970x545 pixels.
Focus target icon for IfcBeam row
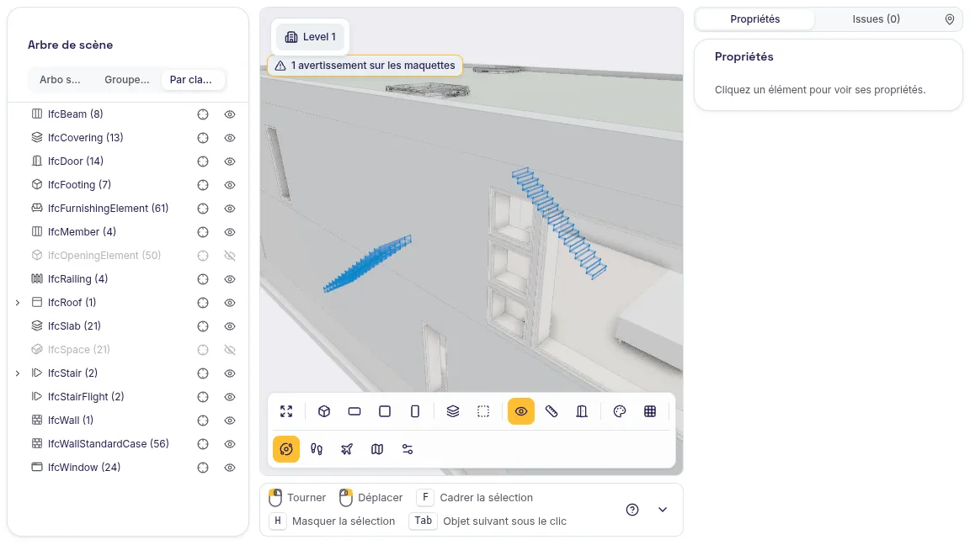[203, 114]
